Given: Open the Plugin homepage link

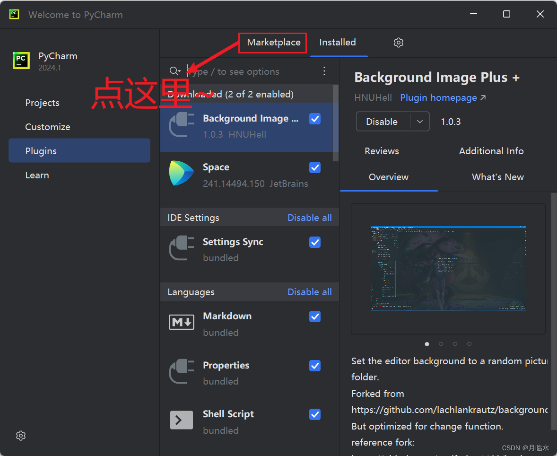Looking at the screenshot, I should coord(443,98).
